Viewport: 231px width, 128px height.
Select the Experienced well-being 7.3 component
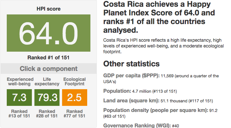point(19,98)
